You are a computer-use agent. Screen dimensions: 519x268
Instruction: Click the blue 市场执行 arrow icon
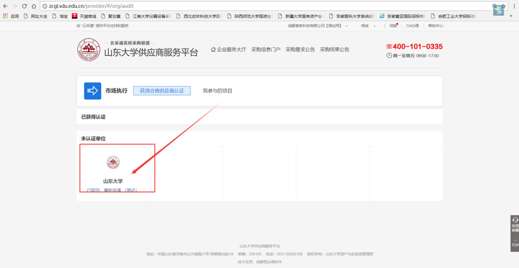[92, 91]
